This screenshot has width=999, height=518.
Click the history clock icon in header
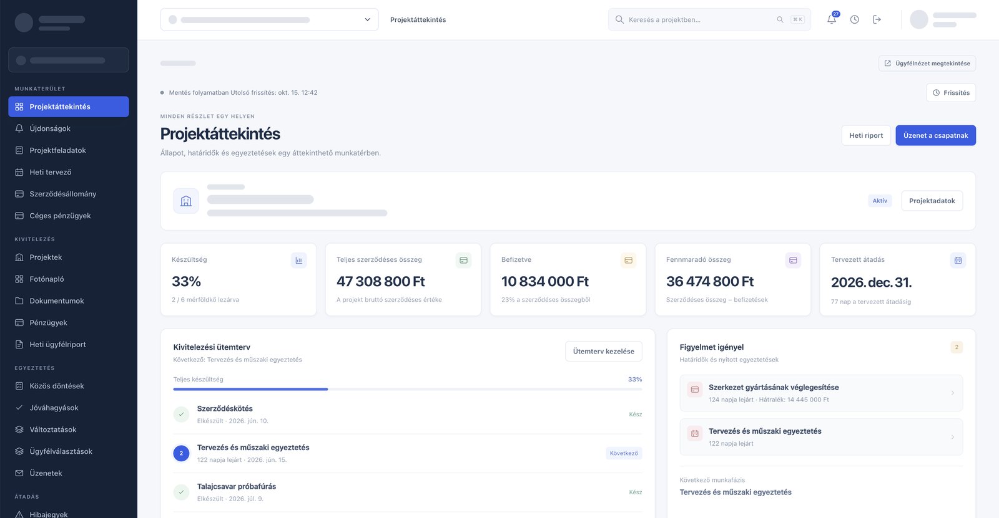854,19
